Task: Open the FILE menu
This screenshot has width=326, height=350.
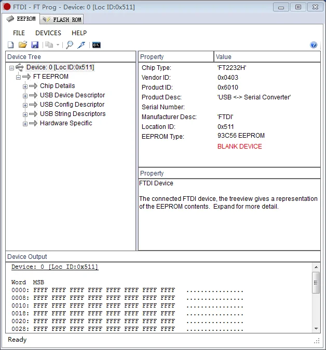Action: (x=19, y=33)
